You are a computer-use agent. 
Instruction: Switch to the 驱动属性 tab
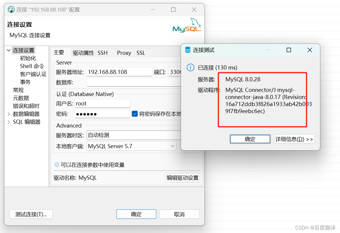(83, 53)
